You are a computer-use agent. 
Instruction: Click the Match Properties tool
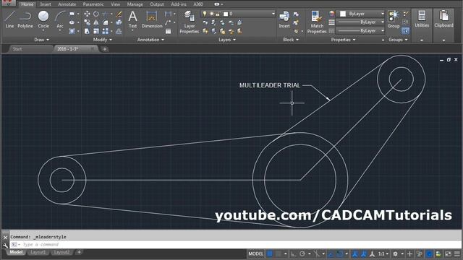(317, 22)
